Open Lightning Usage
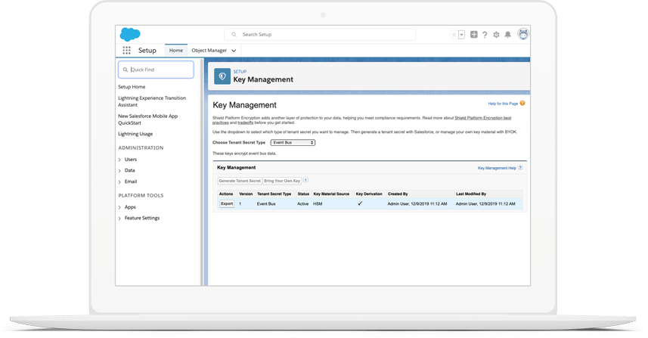 (x=135, y=134)
